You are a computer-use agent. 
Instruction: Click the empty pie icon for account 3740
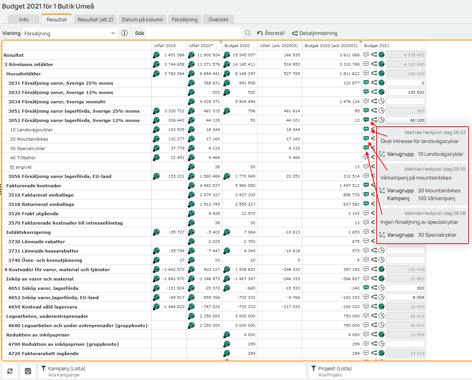tap(382, 260)
